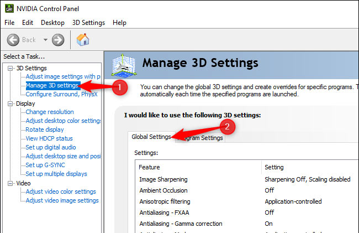Click the NVIDIA Control Panel title icon
Viewport: 359px width, 233px height.
pos(9,8)
